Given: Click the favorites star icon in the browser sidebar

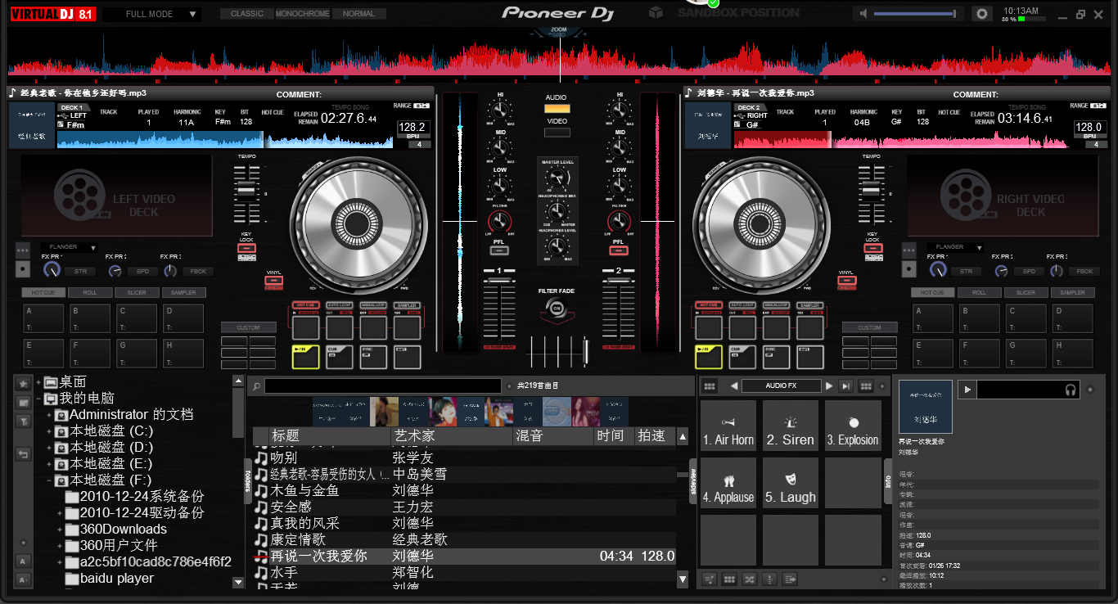Looking at the screenshot, I should pyautogui.click(x=23, y=383).
